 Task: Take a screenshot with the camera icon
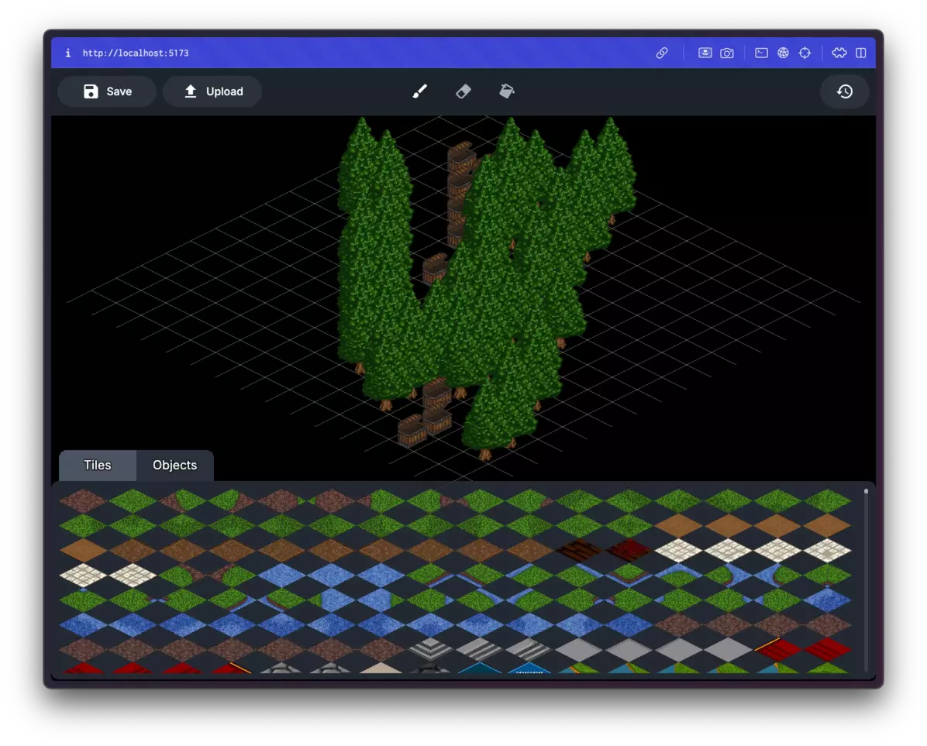726,53
